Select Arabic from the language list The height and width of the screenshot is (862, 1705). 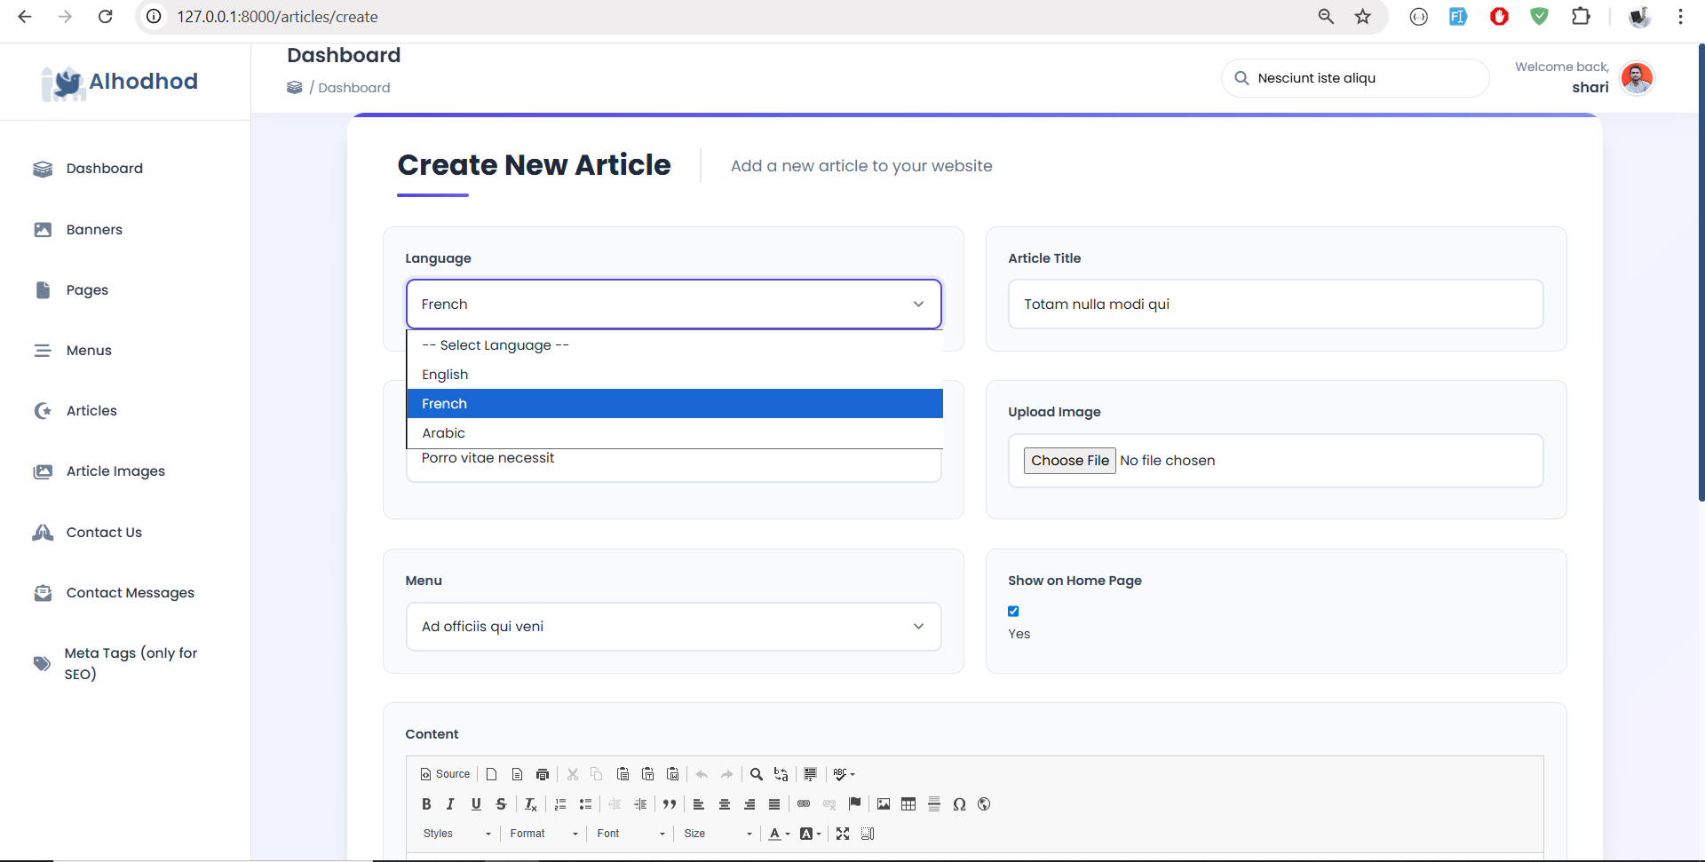444,433
